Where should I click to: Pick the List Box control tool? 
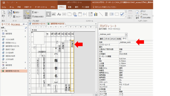(x=112, y=14)
